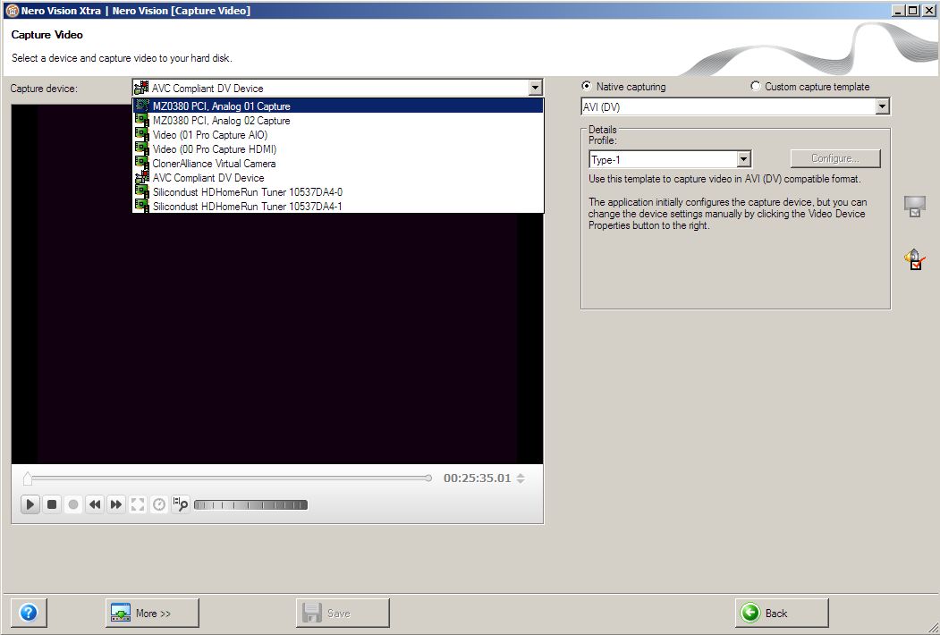Click the ClonerAlliance Virtual Camera row icon
This screenshot has width=940, height=635.
142,163
